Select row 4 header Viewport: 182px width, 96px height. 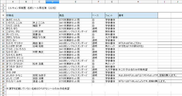point(3,15)
